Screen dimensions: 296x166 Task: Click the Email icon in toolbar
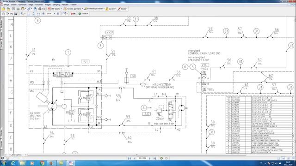(x=35, y=9)
